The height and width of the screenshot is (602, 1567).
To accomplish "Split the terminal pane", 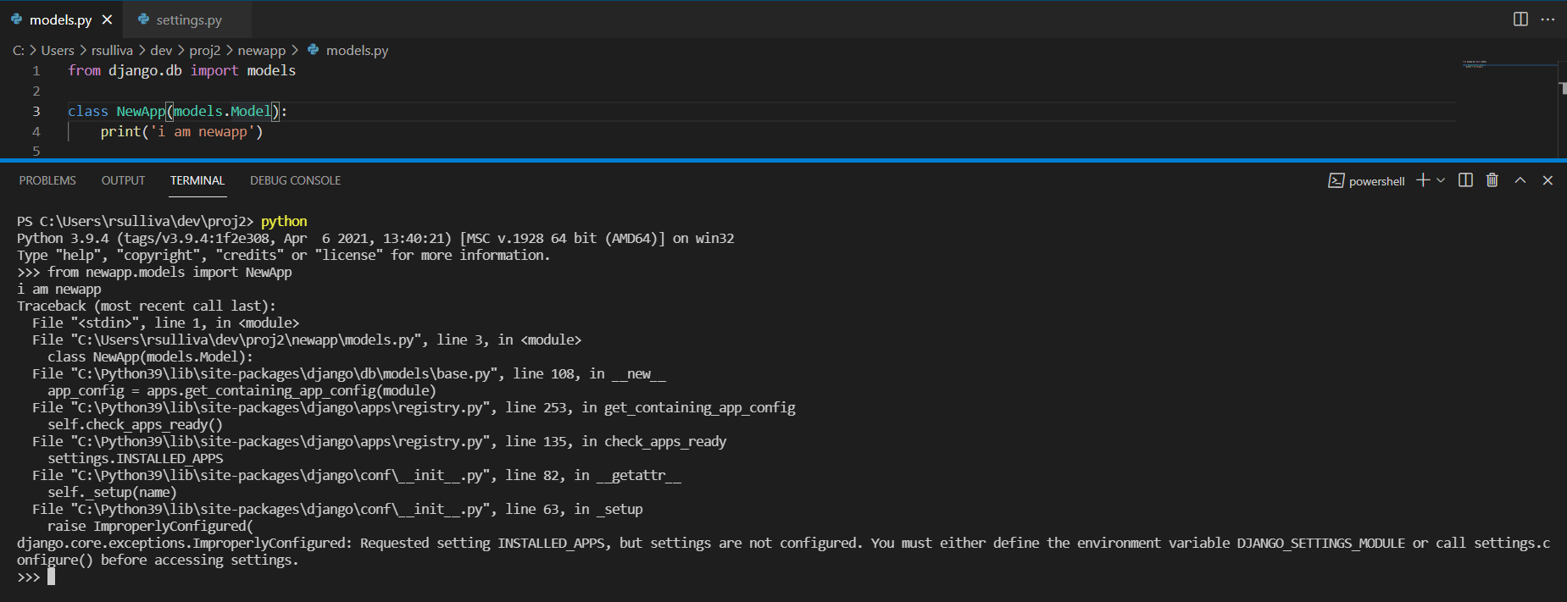I will click(x=1465, y=180).
